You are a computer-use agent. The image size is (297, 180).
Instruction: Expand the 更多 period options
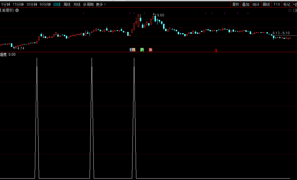coord(101,4)
